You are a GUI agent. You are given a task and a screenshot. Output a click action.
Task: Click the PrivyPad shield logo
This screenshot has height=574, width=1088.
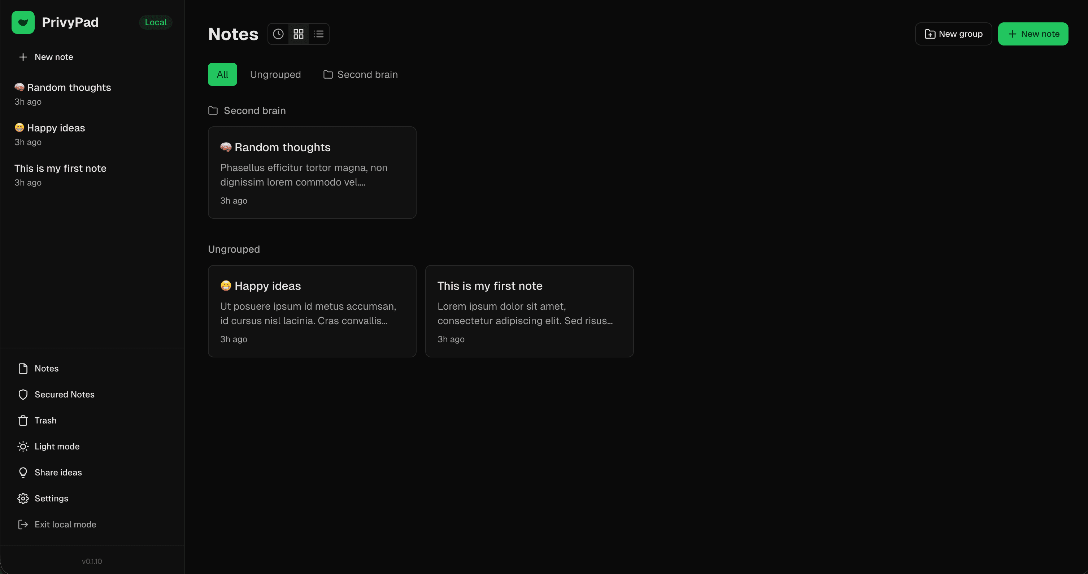pyautogui.click(x=23, y=22)
